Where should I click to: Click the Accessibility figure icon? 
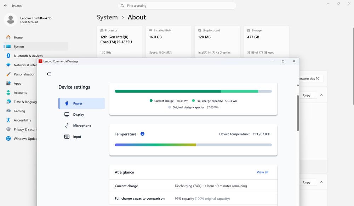click(x=8, y=120)
